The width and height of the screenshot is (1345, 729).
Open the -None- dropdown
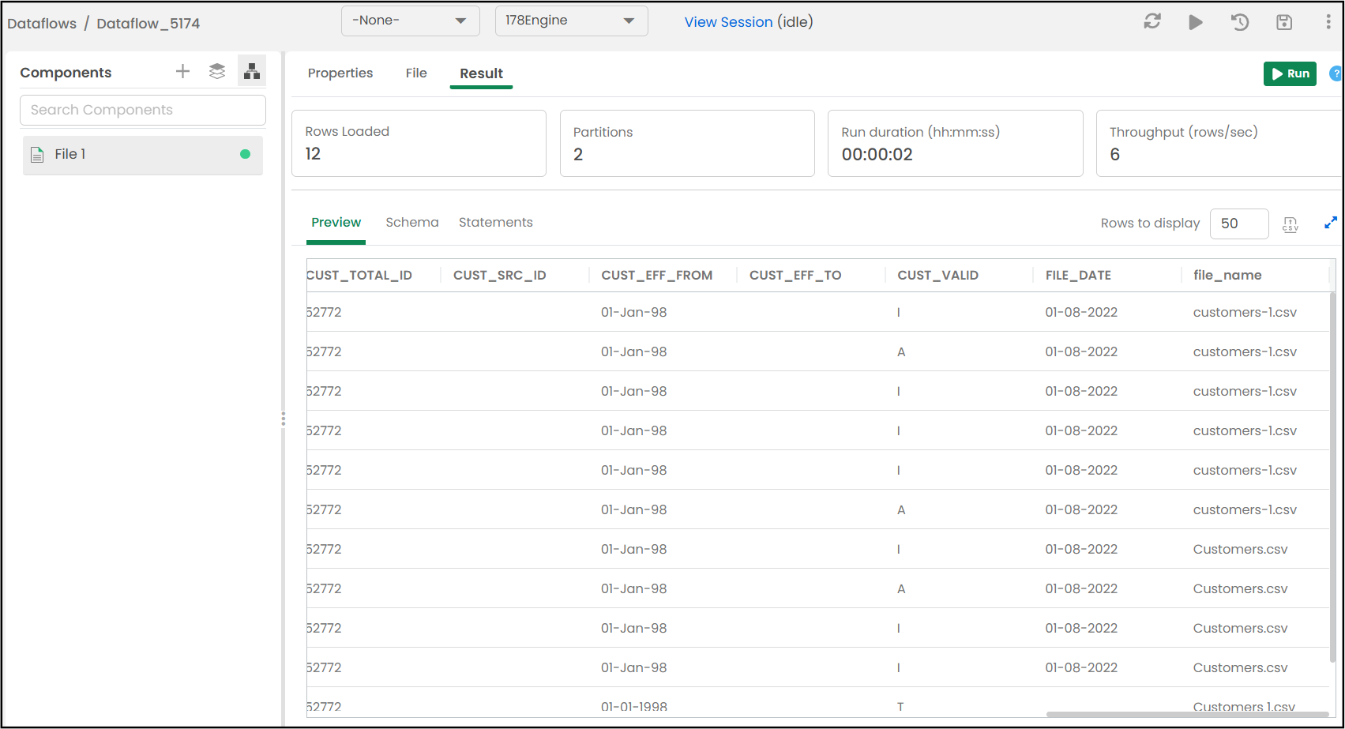410,21
